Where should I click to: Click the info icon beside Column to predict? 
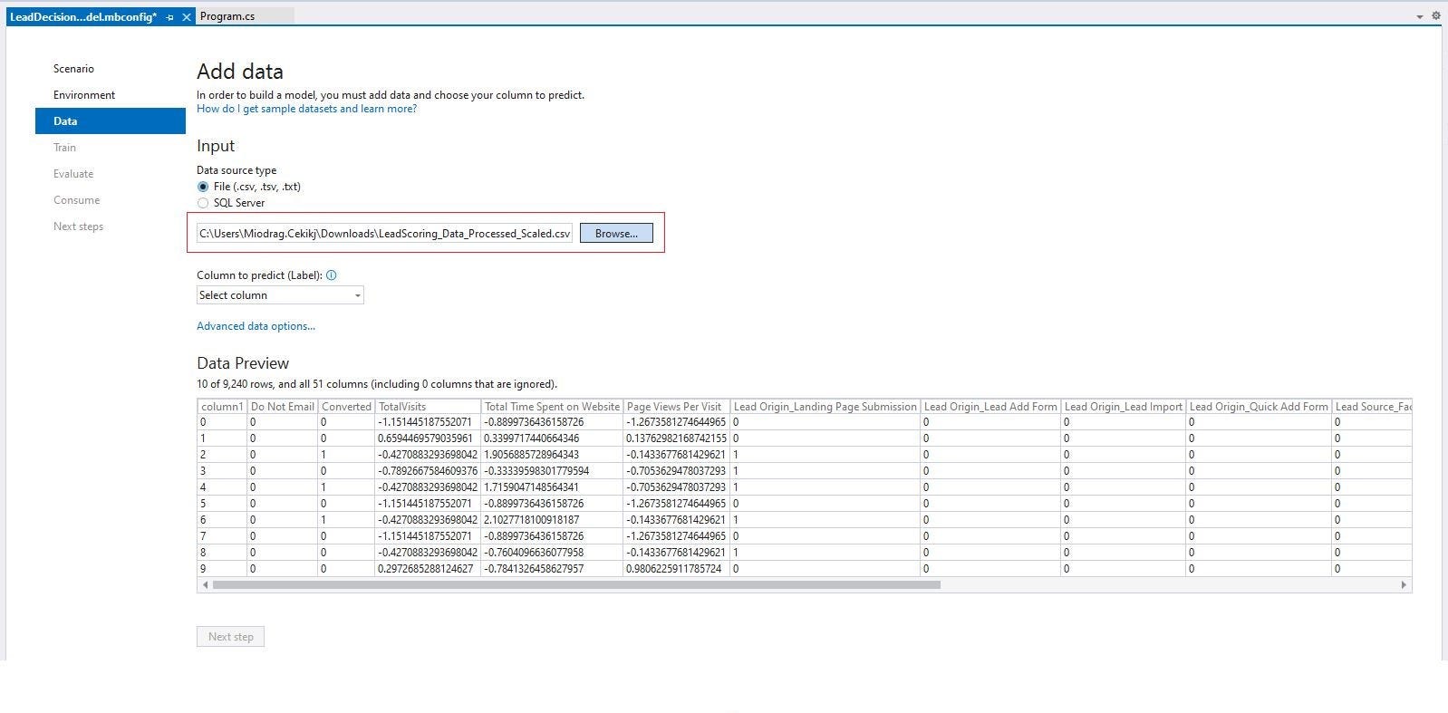tap(332, 275)
